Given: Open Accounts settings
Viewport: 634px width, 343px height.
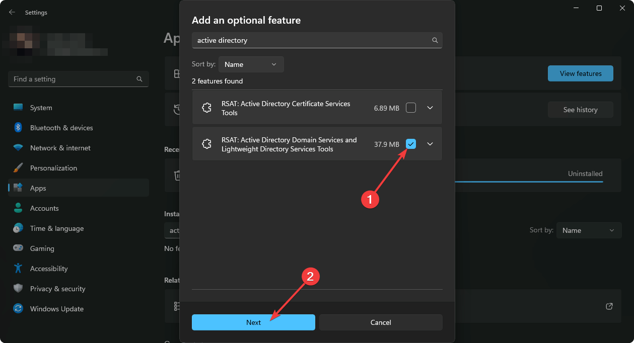Looking at the screenshot, I should [79, 208].
